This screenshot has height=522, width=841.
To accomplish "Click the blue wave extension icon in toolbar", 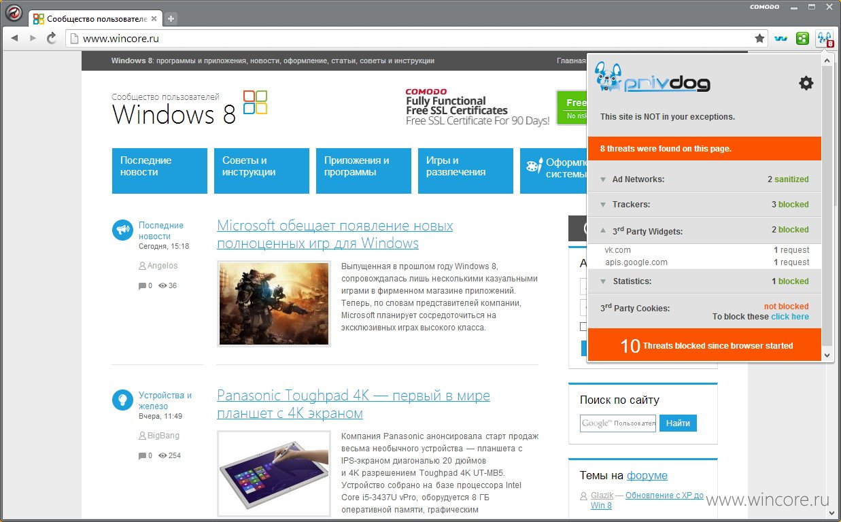I will pos(781,39).
